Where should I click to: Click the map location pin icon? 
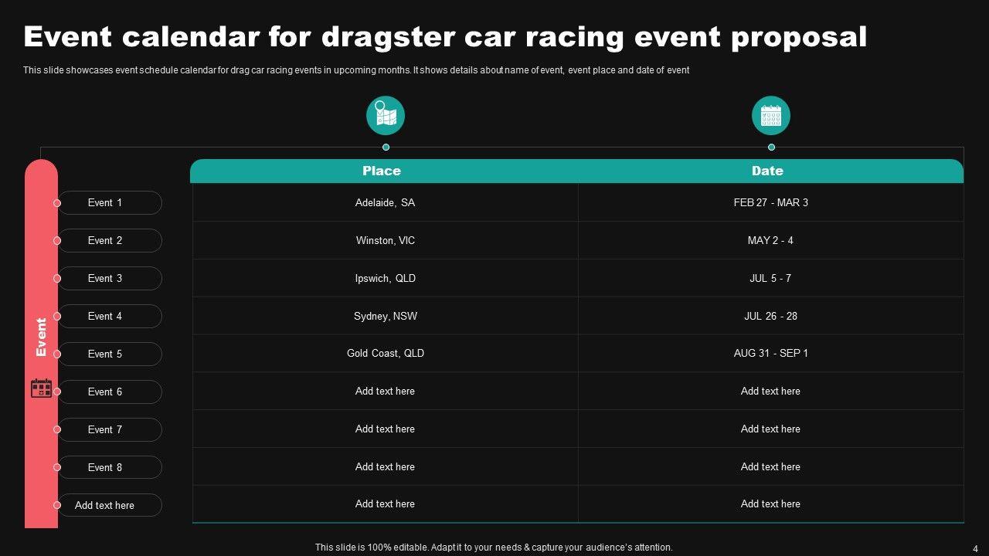pos(386,116)
